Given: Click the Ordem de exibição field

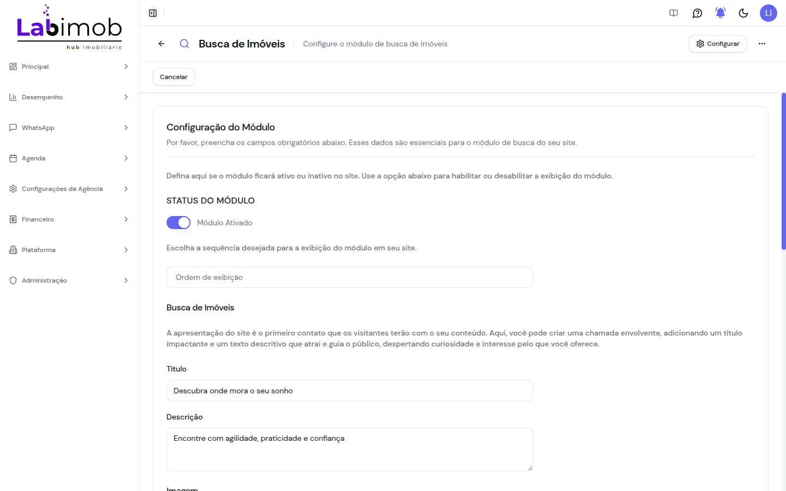Looking at the screenshot, I should click(350, 277).
